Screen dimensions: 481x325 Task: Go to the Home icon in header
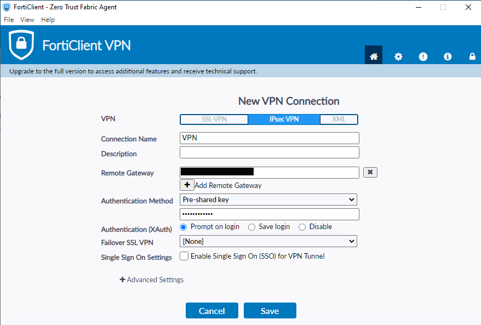click(373, 56)
